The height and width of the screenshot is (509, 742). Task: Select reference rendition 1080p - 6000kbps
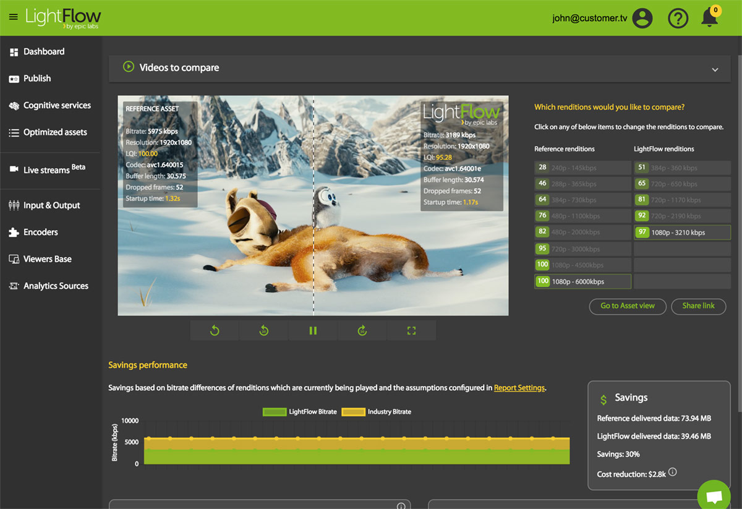pyautogui.click(x=582, y=281)
